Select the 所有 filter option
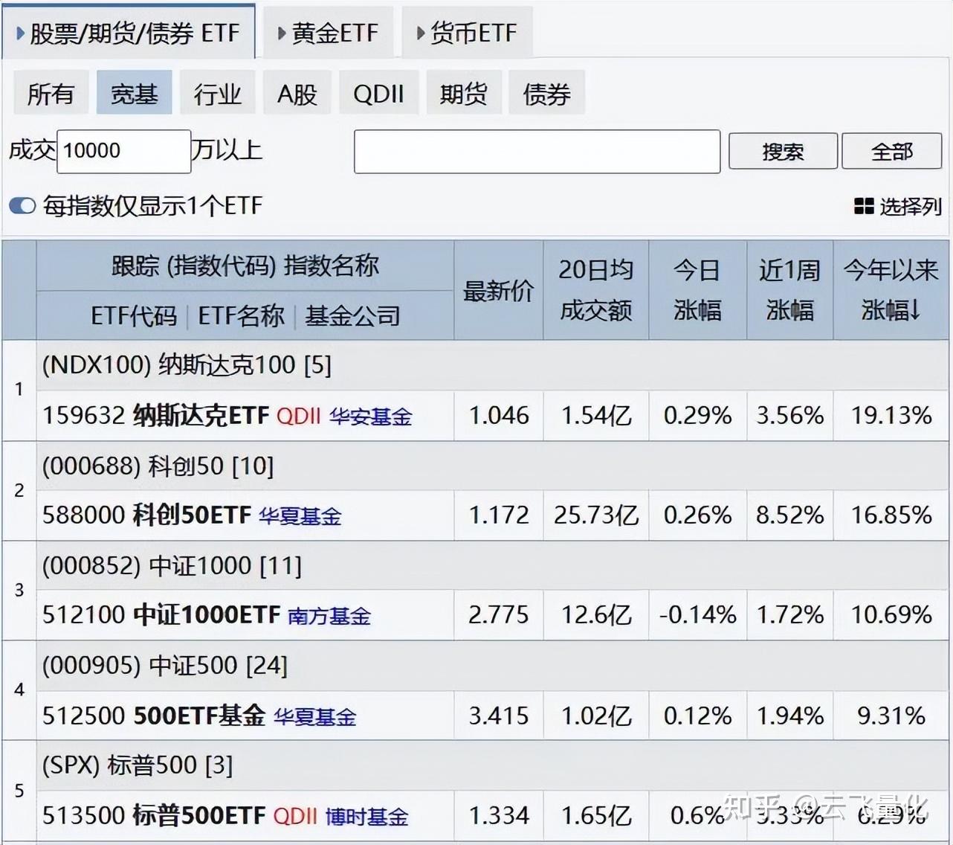The height and width of the screenshot is (845, 953). [x=51, y=92]
